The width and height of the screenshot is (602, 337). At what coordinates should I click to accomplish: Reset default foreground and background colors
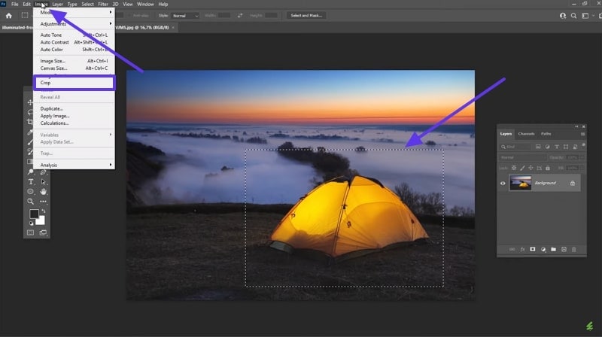(31, 223)
